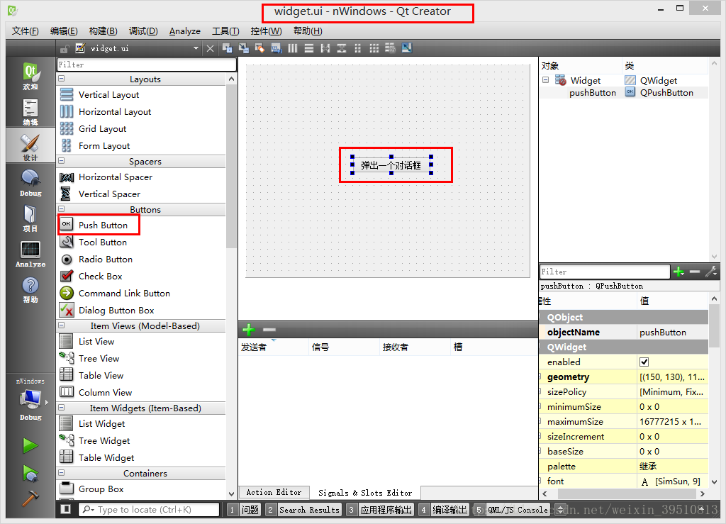Collapse the Spacers category

[62, 161]
